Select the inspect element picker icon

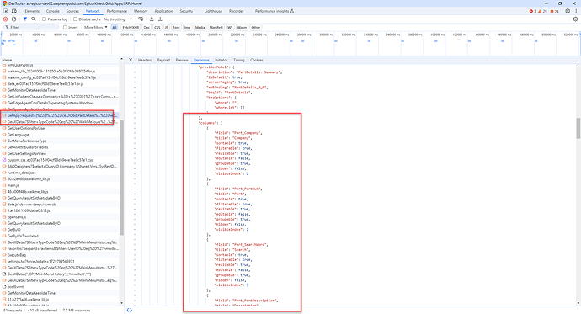click(x=6, y=11)
